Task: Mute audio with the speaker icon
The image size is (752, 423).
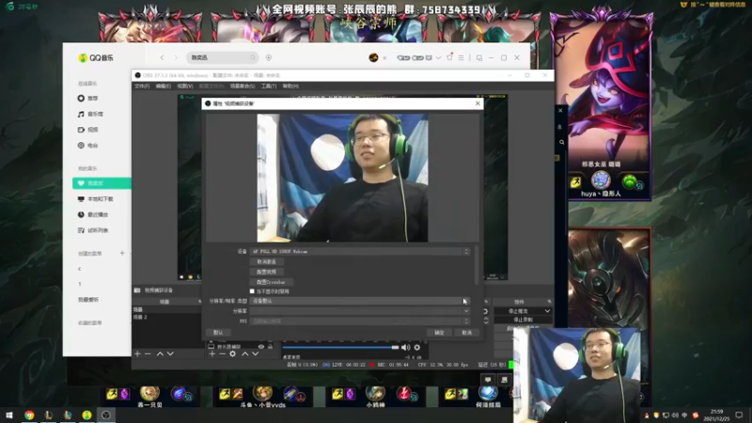Action: pos(405,347)
